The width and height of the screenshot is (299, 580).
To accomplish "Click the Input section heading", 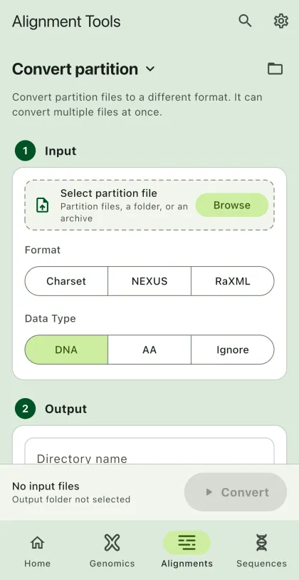I will point(61,151).
